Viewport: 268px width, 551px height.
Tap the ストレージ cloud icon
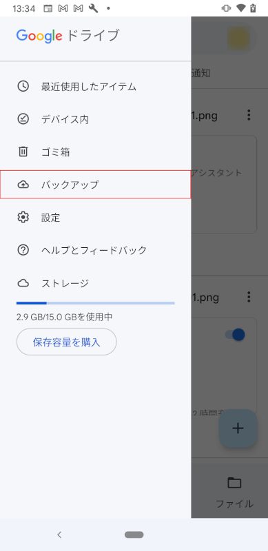(23, 283)
